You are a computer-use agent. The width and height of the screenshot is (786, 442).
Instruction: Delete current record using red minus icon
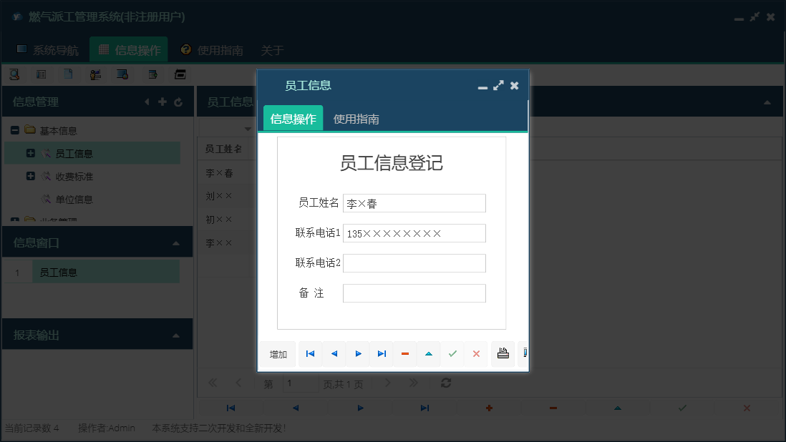(x=405, y=353)
